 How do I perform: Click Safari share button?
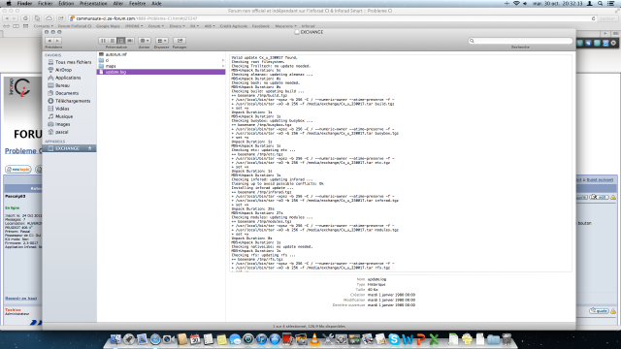tap(60, 18)
